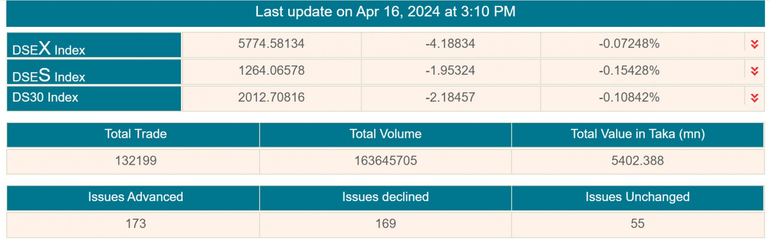Click the Issues Advanced header
Image resolution: width=770 pixels, height=246 pixels.
tap(135, 197)
